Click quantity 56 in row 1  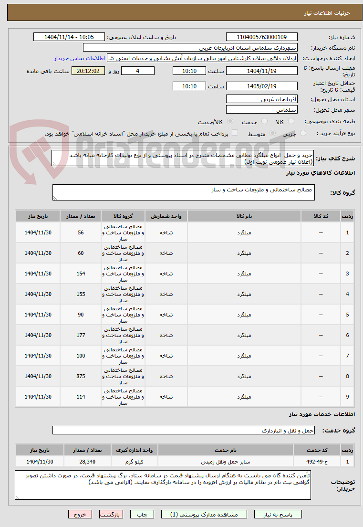point(81,232)
